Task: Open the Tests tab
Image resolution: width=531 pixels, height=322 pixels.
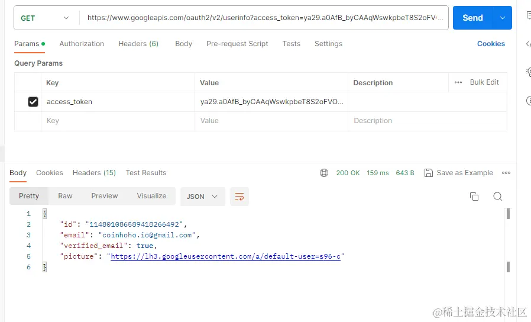Action: tap(292, 44)
